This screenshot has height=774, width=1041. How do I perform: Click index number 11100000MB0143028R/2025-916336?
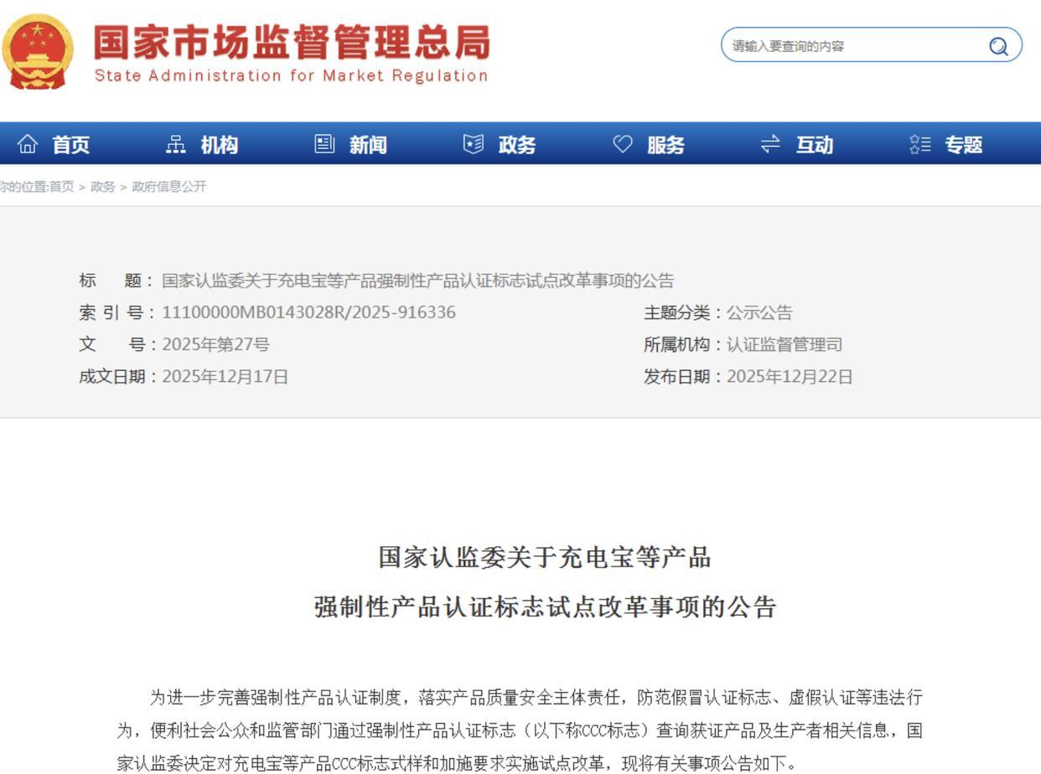click(308, 312)
